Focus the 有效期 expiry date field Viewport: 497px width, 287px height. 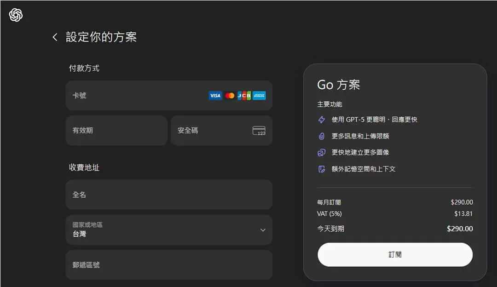(x=116, y=131)
